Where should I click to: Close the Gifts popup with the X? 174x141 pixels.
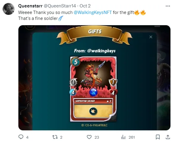click(x=151, y=37)
